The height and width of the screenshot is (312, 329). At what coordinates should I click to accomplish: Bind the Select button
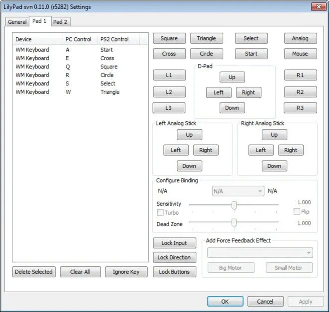click(x=251, y=38)
